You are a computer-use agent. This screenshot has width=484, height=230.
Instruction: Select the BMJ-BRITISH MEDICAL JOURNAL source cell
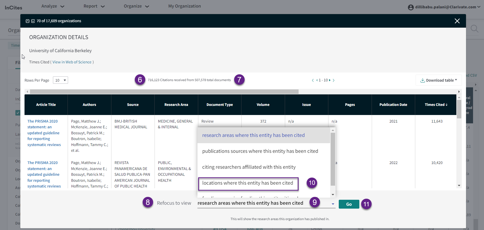[x=131, y=124]
